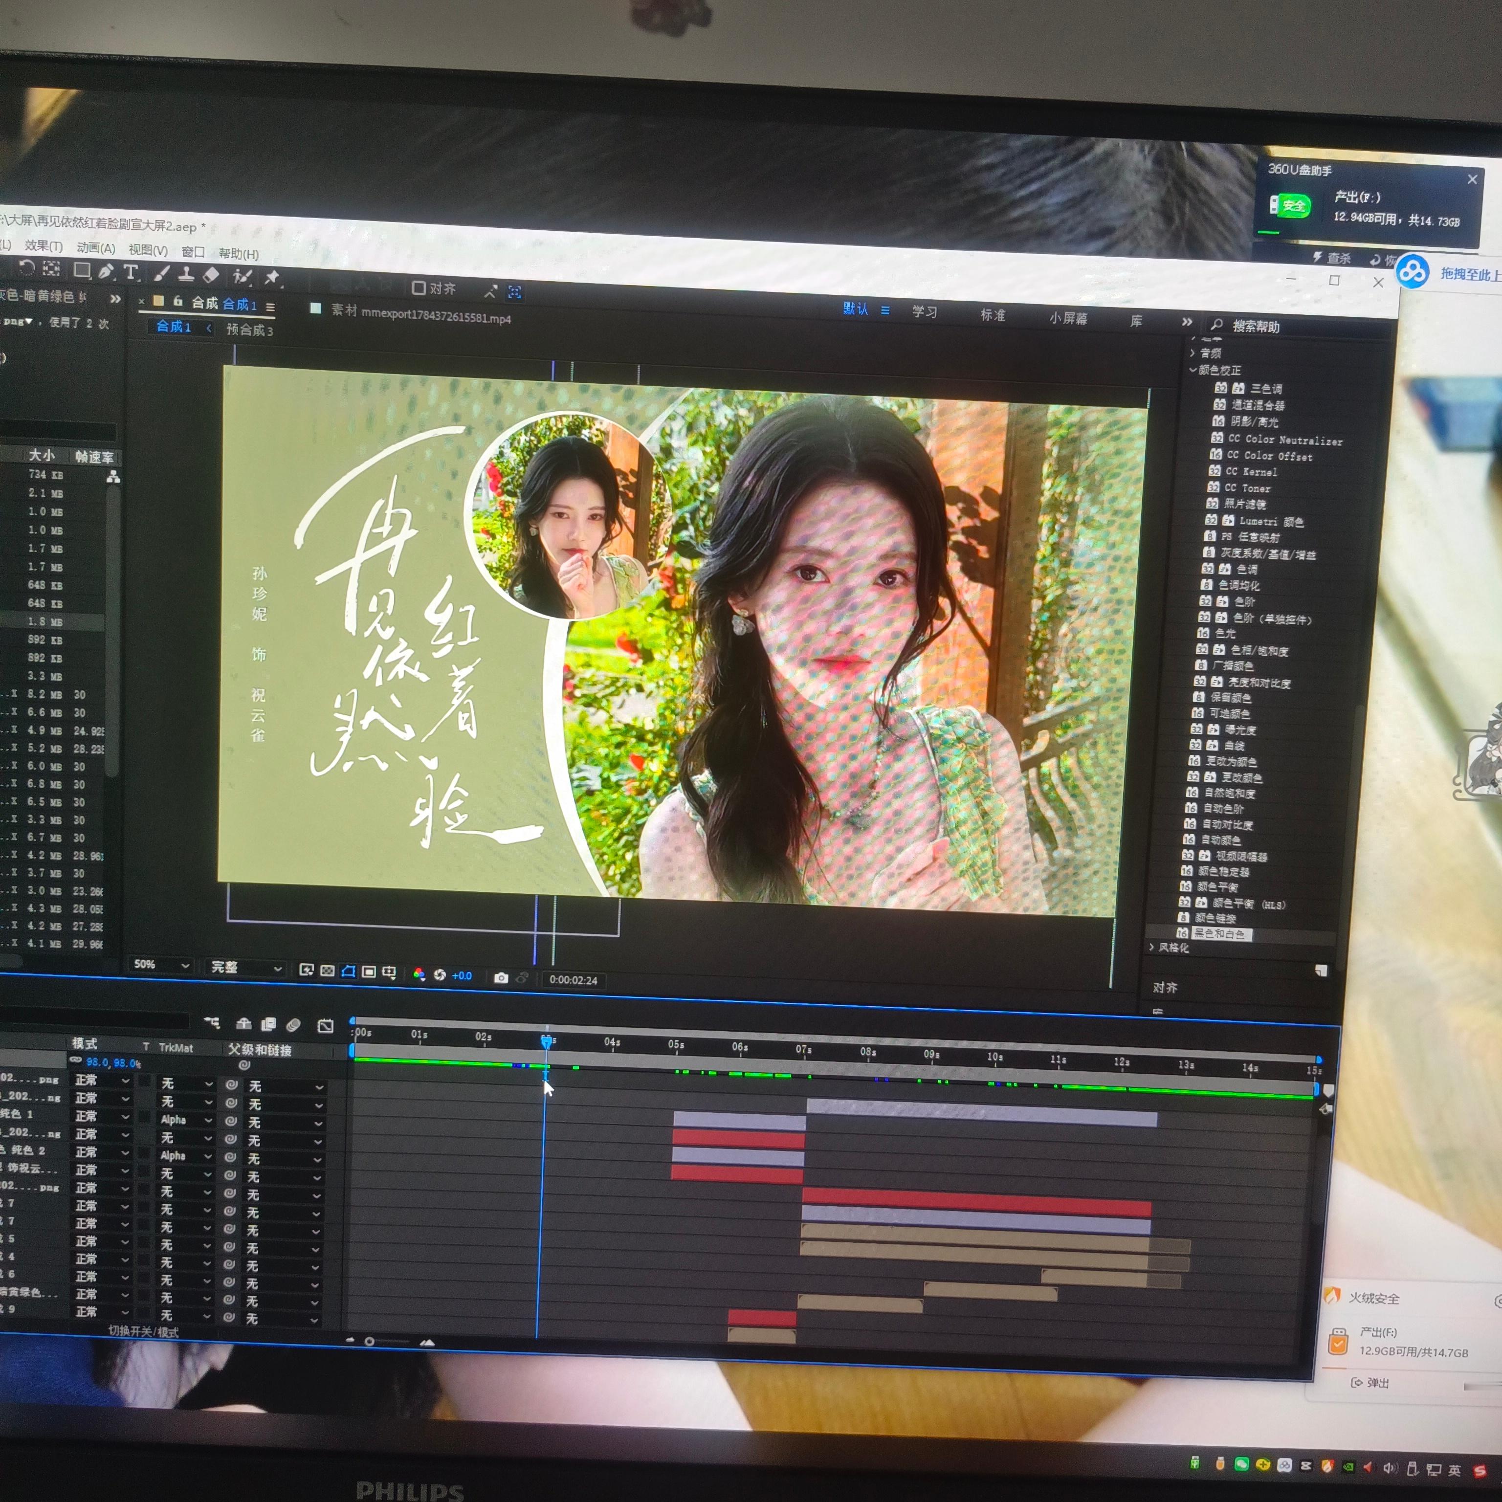The height and width of the screenshot is (1502, 1502).
Task: Select the Eraser tool
Action: pos(211,275)
